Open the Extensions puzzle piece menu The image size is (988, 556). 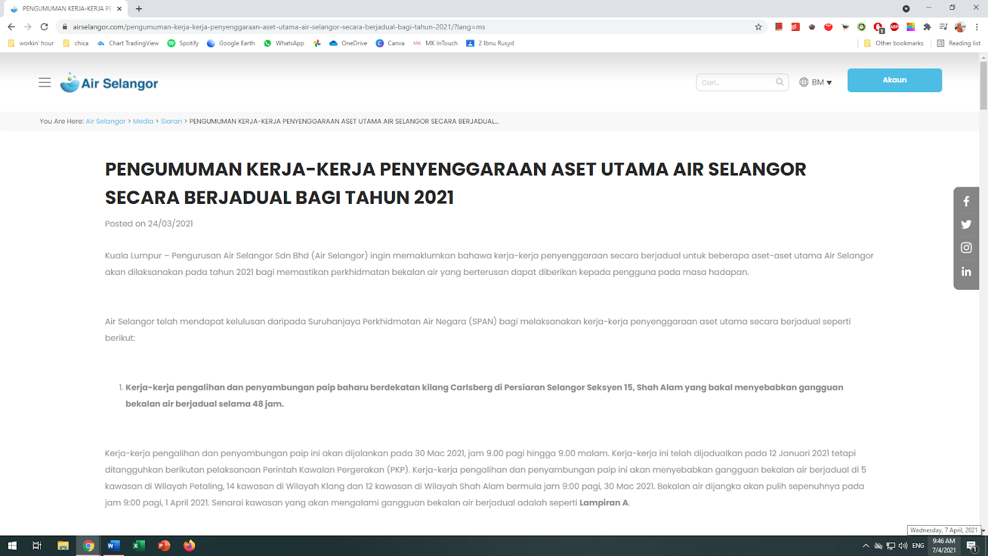[927, 27]
